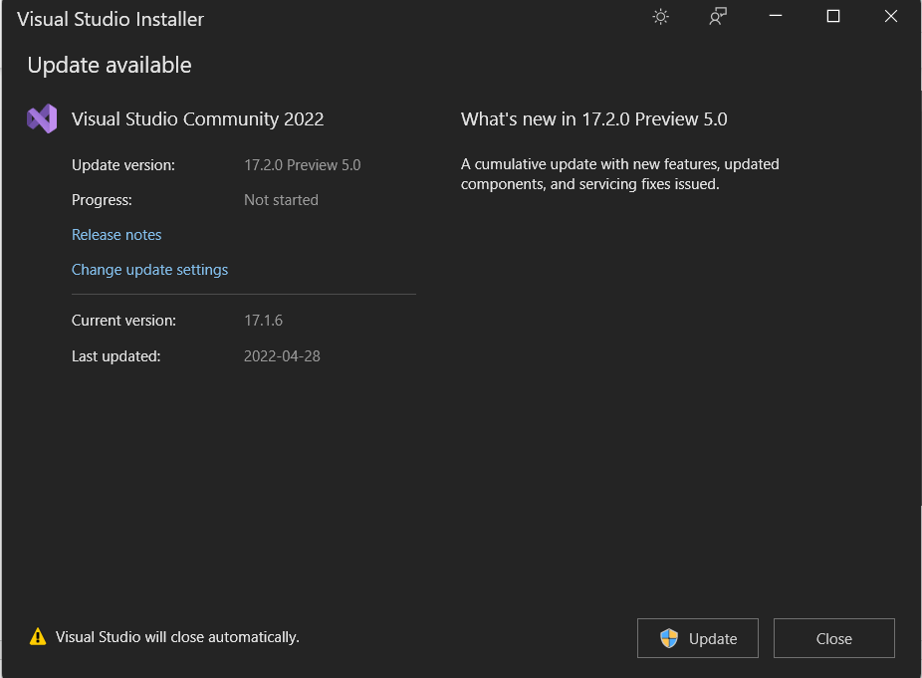Toggle the theme with the sun icon

click(x=661, y=17)
